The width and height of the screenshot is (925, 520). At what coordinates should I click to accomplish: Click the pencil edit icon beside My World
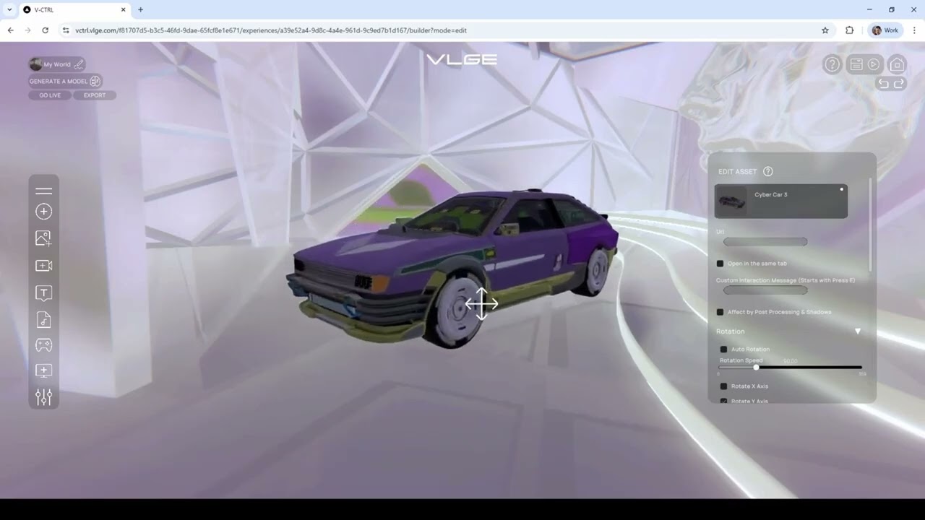[79, 64]
